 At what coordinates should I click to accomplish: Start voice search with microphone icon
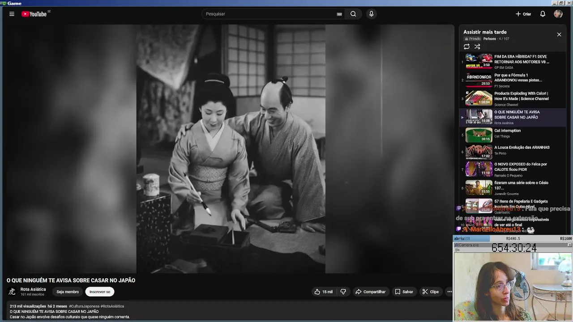371,14
